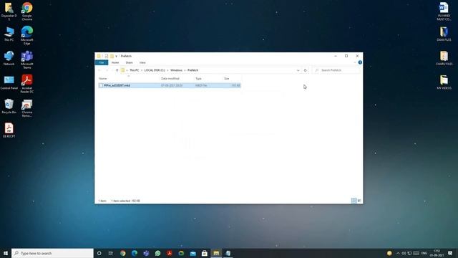Open the Google Chrome desktop shortcut
This screenshot has height=258, width=458.
[27, 11]
